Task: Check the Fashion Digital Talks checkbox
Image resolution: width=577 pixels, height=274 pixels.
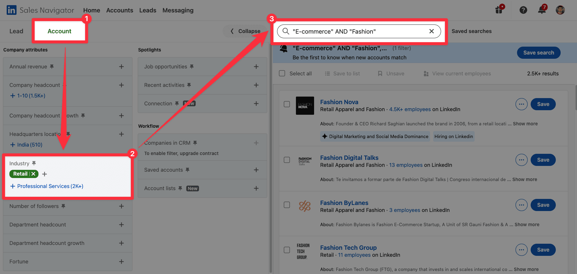Action: point(287,160)
